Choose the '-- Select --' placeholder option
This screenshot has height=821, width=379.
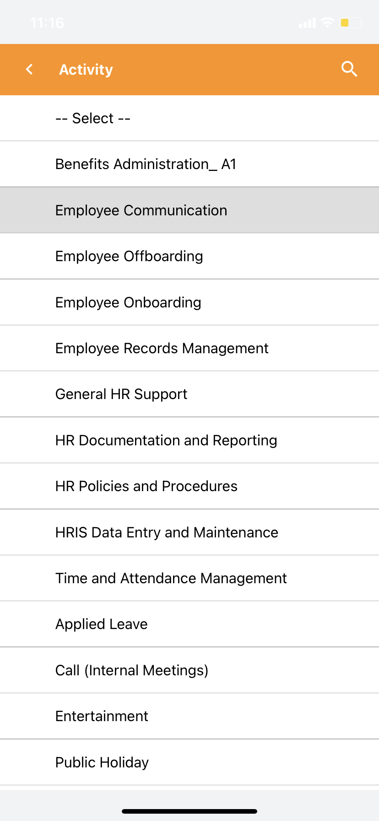point(189,118)
